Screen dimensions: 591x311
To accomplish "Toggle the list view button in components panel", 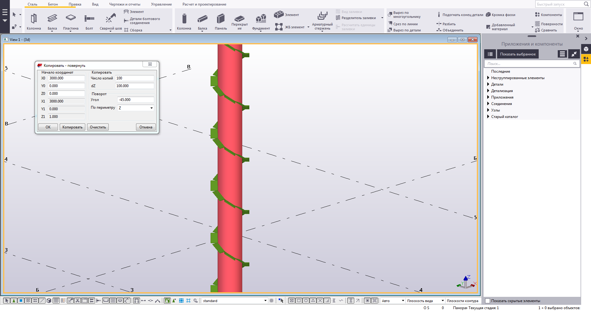I will (490, 54).
